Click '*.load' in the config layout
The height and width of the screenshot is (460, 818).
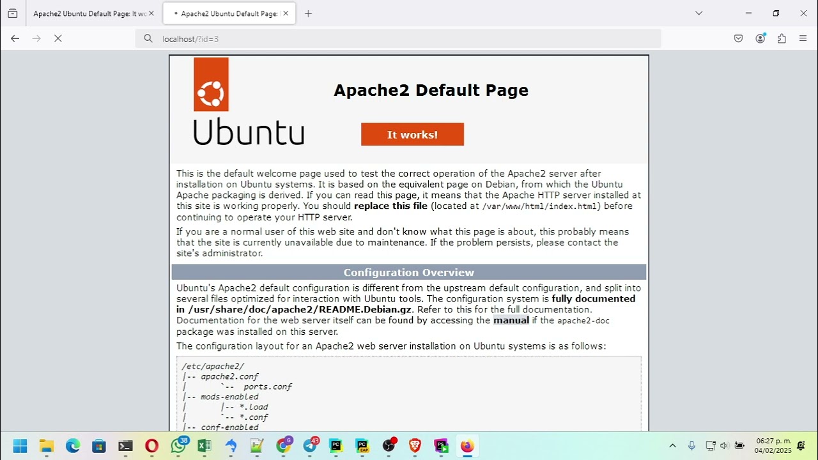(254, 407)
